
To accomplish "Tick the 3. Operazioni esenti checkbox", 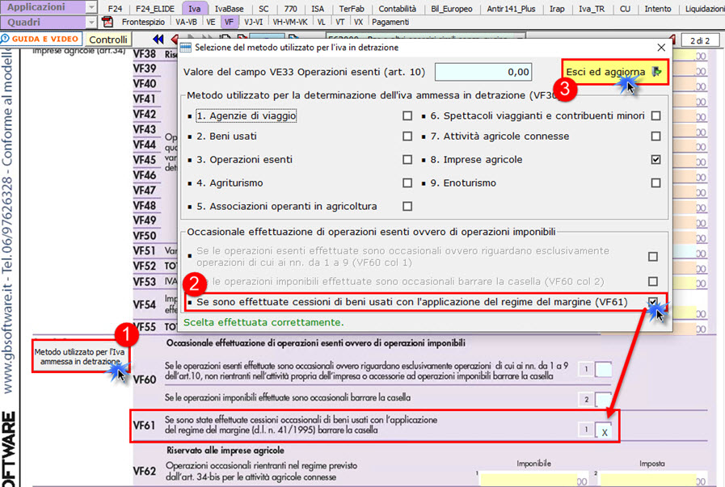I will coord(407,159).
